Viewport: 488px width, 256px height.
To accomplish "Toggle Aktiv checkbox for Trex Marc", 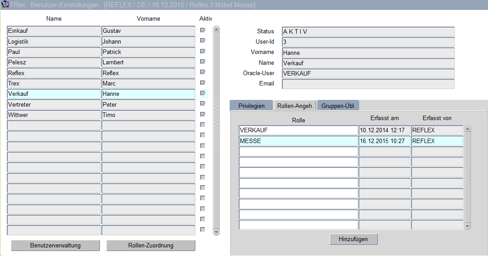I will tap(203, 83).
